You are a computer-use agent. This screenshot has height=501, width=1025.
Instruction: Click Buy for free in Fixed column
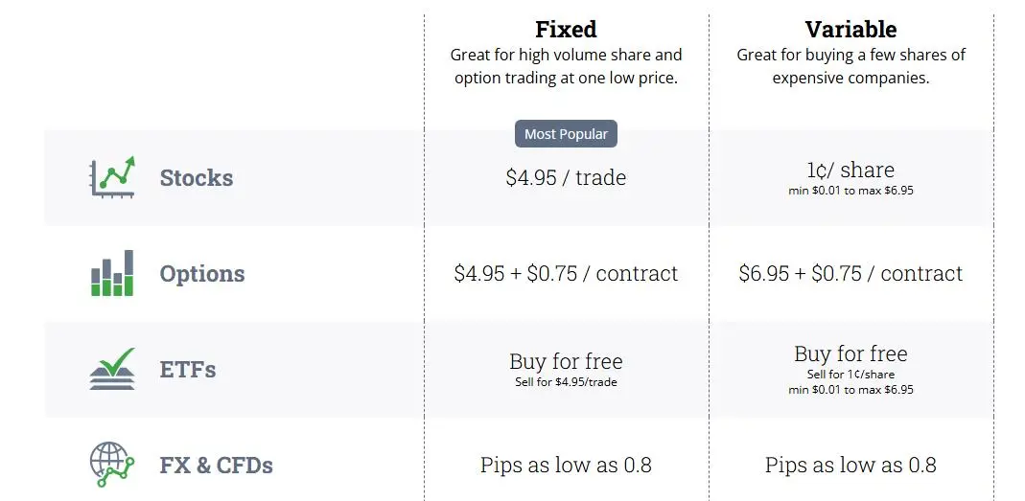point(566,361)
